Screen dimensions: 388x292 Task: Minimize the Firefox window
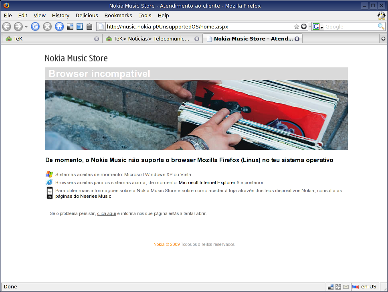pos(364,6)
